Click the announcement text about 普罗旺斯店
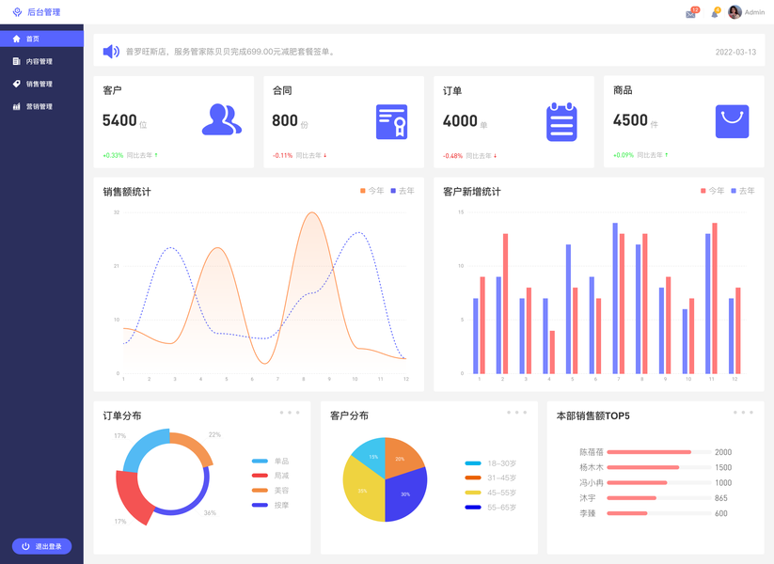The height and width of the screenshot is (564, 774). coord(231,52)
